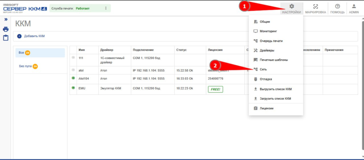Select the Все filter group
Screen dimensions: 364x160
point(39,53)
